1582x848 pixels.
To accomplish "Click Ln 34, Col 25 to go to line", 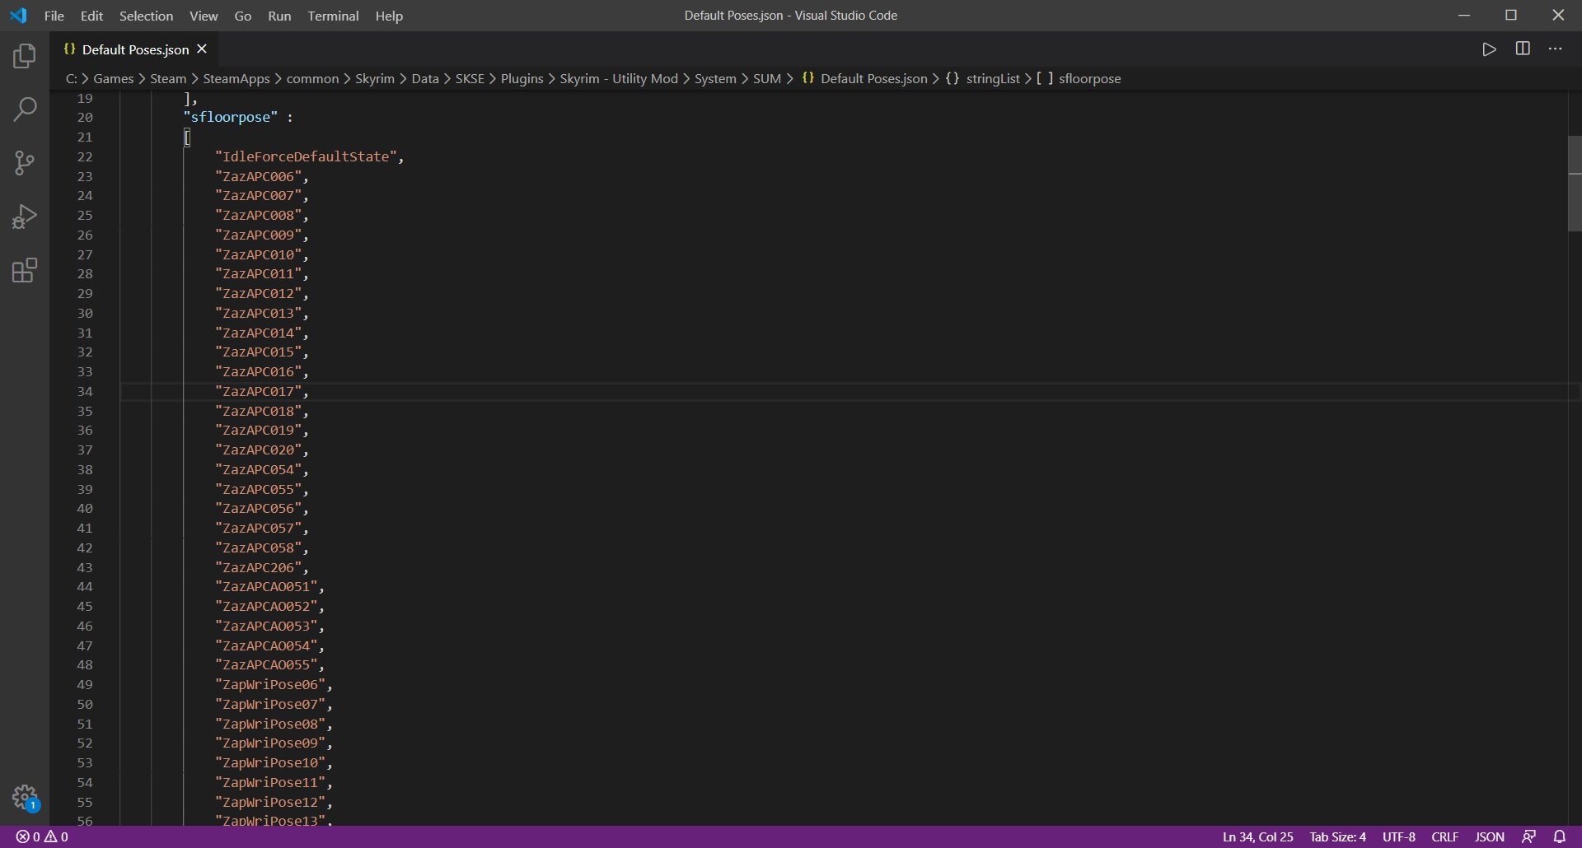I will pos(1257,836).
